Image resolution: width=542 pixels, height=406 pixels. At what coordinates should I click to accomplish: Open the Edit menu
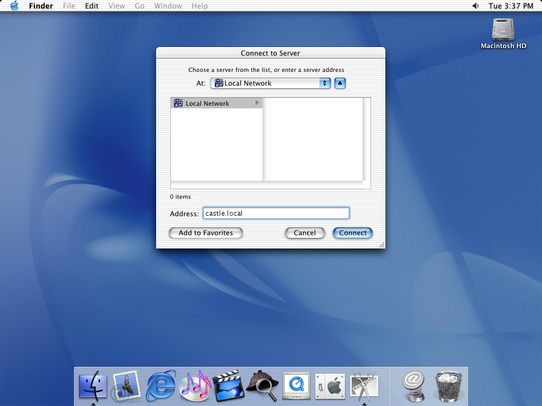(92, 6)
